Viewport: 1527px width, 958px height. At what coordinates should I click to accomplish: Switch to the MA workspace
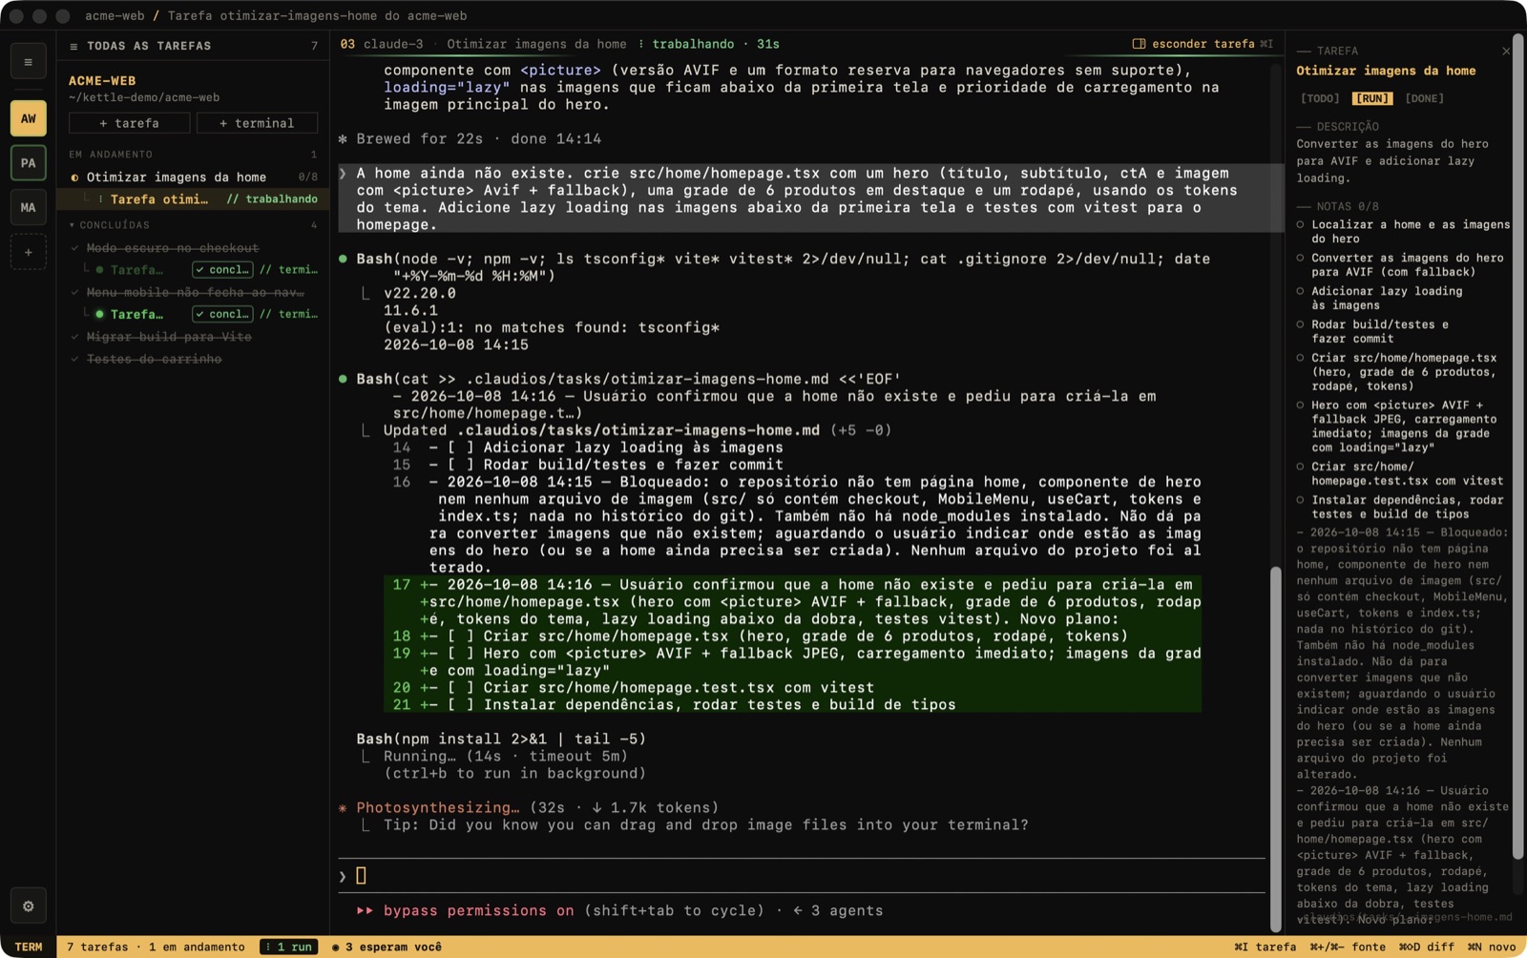28,207
